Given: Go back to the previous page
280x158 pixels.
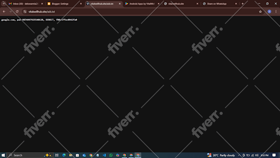Looking at the screenshot, I should coord(4,12).
